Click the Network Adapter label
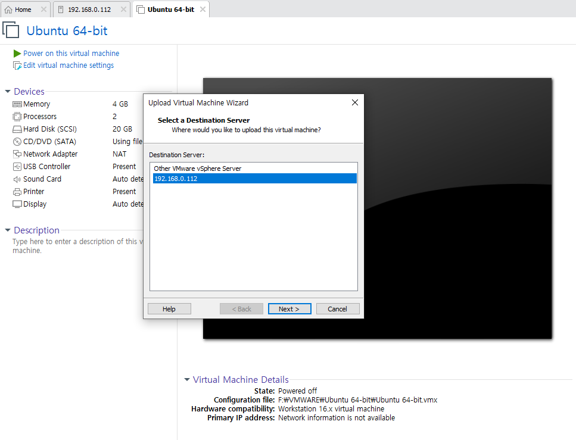Screen dimensions: 576x440 tap(50, 154)
